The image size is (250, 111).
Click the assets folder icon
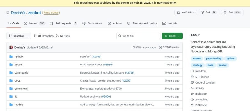click(x=11, y=65)
